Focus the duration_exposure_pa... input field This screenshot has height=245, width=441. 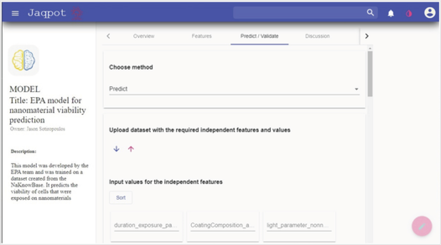pos(146,225)
